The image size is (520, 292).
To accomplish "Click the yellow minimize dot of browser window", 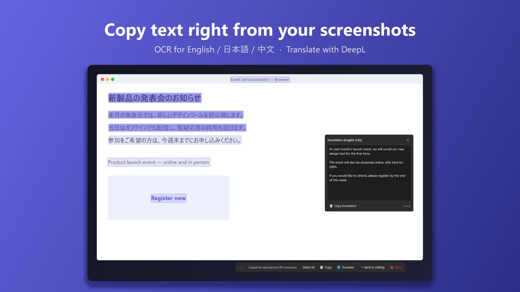I will click(x=108, y=80).
